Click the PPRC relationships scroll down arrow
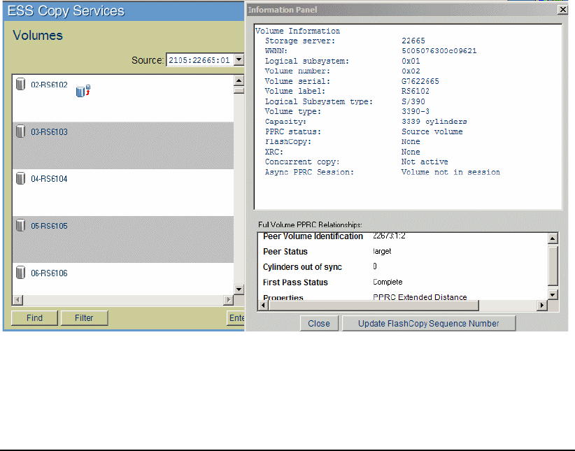 point(552,295)
